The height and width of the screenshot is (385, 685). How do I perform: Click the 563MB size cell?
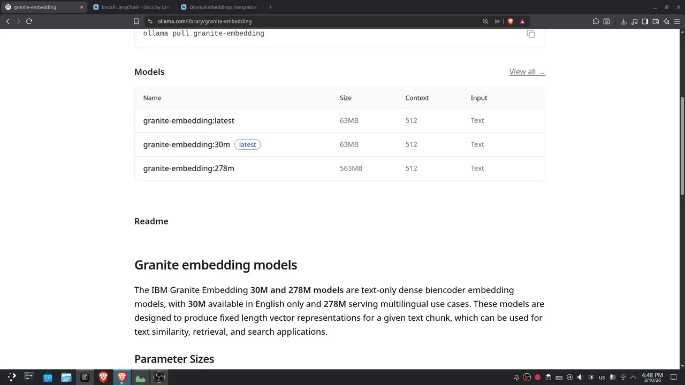(351, 168)
